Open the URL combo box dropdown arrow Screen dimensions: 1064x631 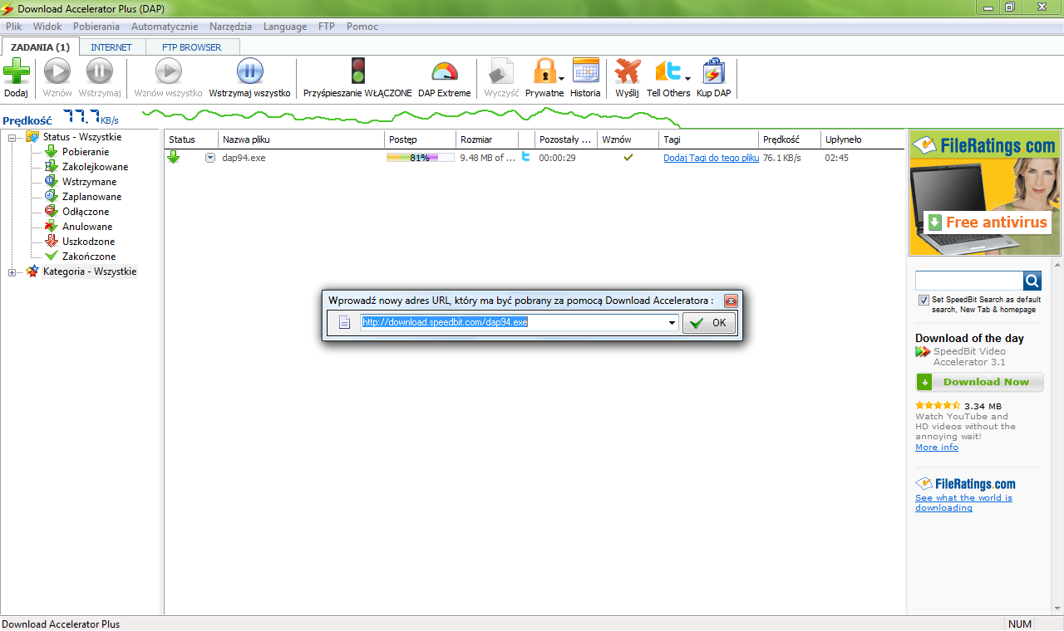tap(671, 323)
